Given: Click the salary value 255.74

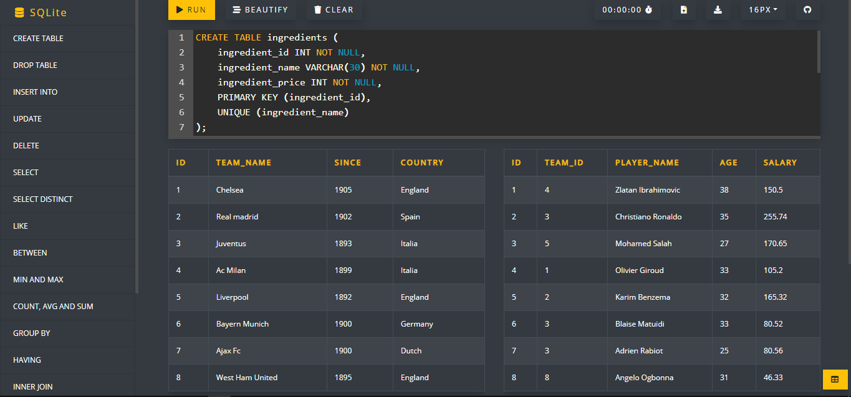Looking at the screenshot, I should pyautogui.click(x=788, y=217).
